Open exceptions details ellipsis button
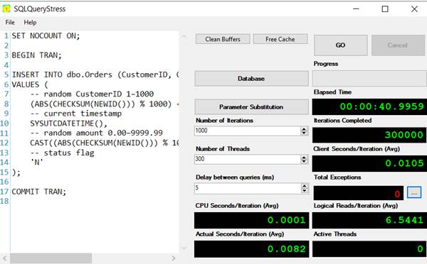The image size is (427, 264). [414, 192]
